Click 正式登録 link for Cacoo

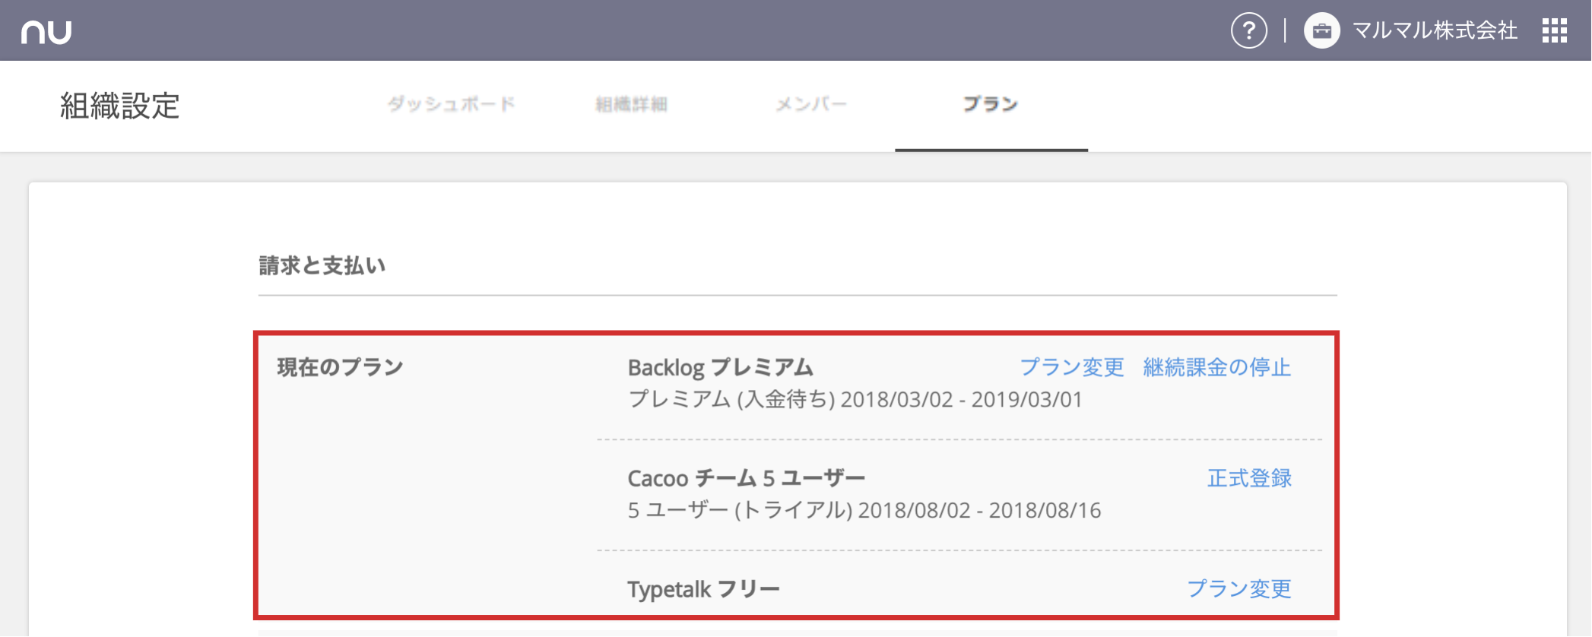1250,478
